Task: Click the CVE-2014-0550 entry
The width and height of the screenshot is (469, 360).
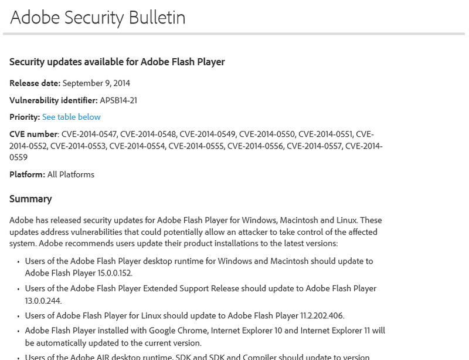Action: [266, 134]
